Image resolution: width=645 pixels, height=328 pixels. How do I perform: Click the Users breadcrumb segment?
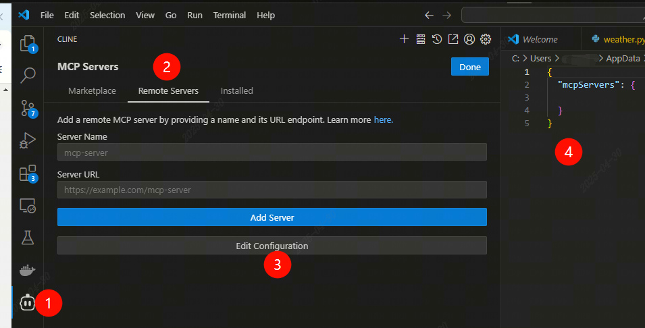(540, 58)
